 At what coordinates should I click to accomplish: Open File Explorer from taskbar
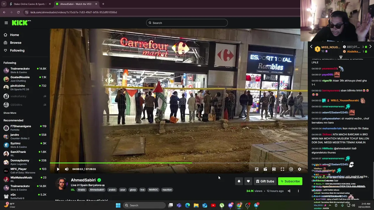tap(196, 205)
